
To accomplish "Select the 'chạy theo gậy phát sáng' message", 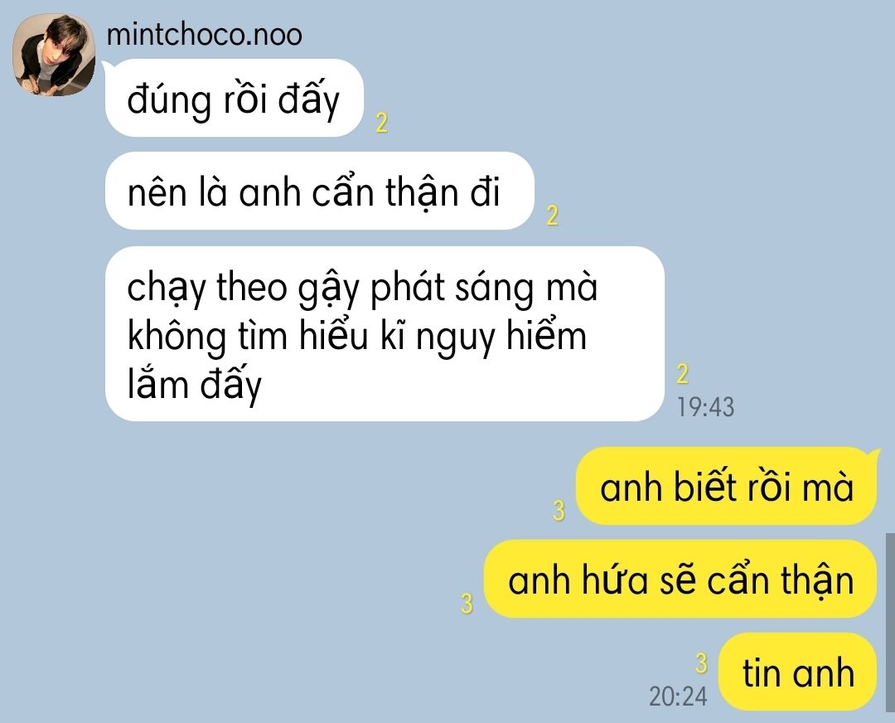I will tap(385, 334).
